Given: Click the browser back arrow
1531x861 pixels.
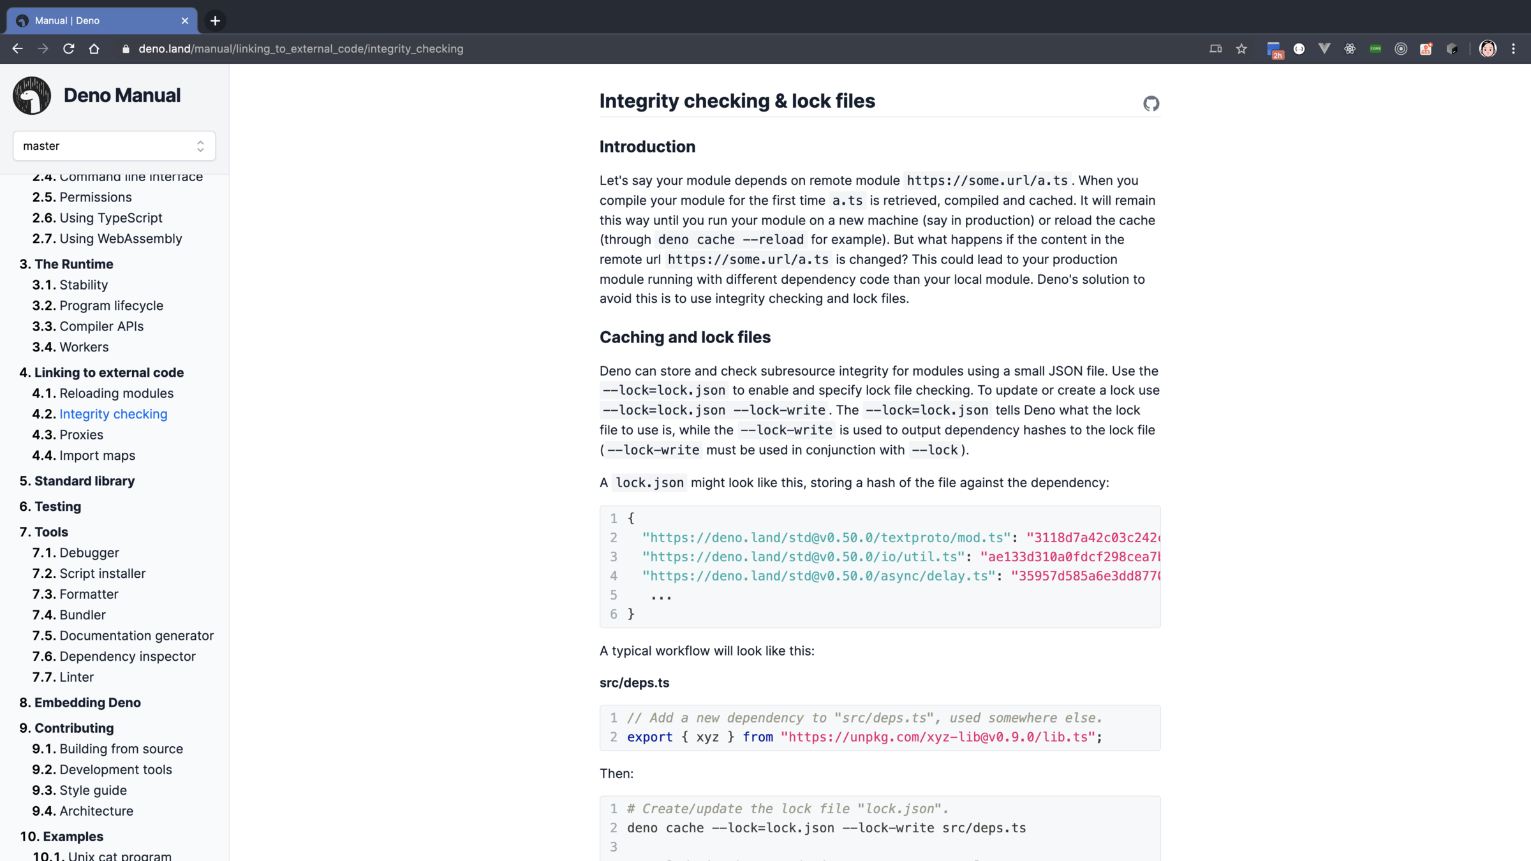Looking at the screenshot, I should (17, 49).
